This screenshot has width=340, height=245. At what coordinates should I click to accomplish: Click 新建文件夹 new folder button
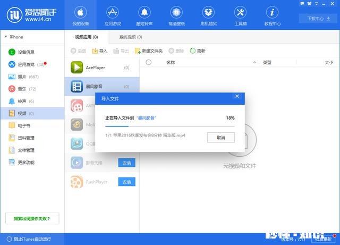tap(149, 51)
